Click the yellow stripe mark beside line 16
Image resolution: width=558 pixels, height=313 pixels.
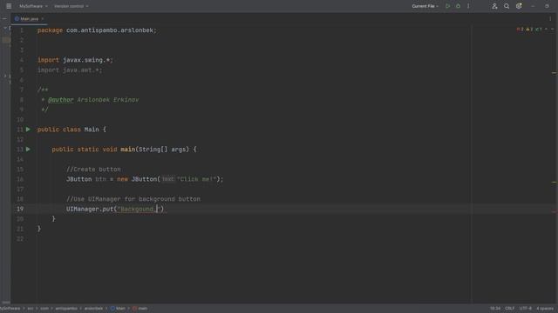[x=555, y=183]
